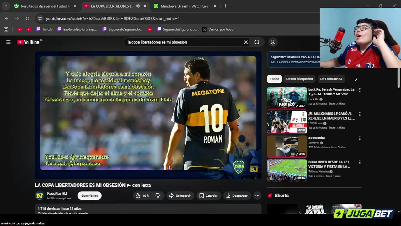This screenshot has width=401, height=226.
Task: Open options menu for Boca River video
Action: [x=360, y=162]
